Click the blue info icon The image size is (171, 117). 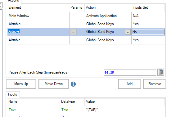pyautogui.click(x=73, y=84)
